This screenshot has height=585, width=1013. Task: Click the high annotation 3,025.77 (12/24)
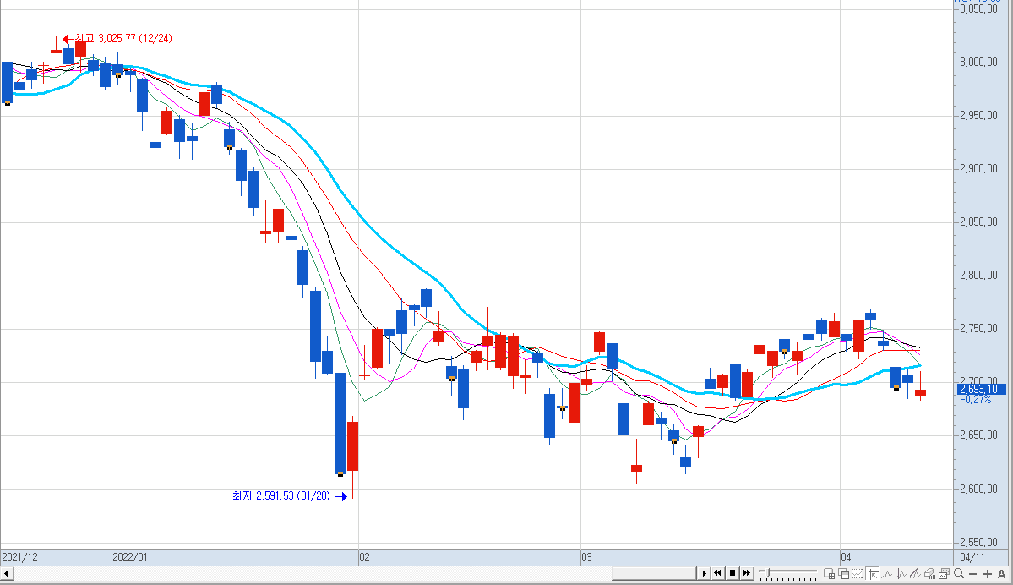(x=123, y=39)
